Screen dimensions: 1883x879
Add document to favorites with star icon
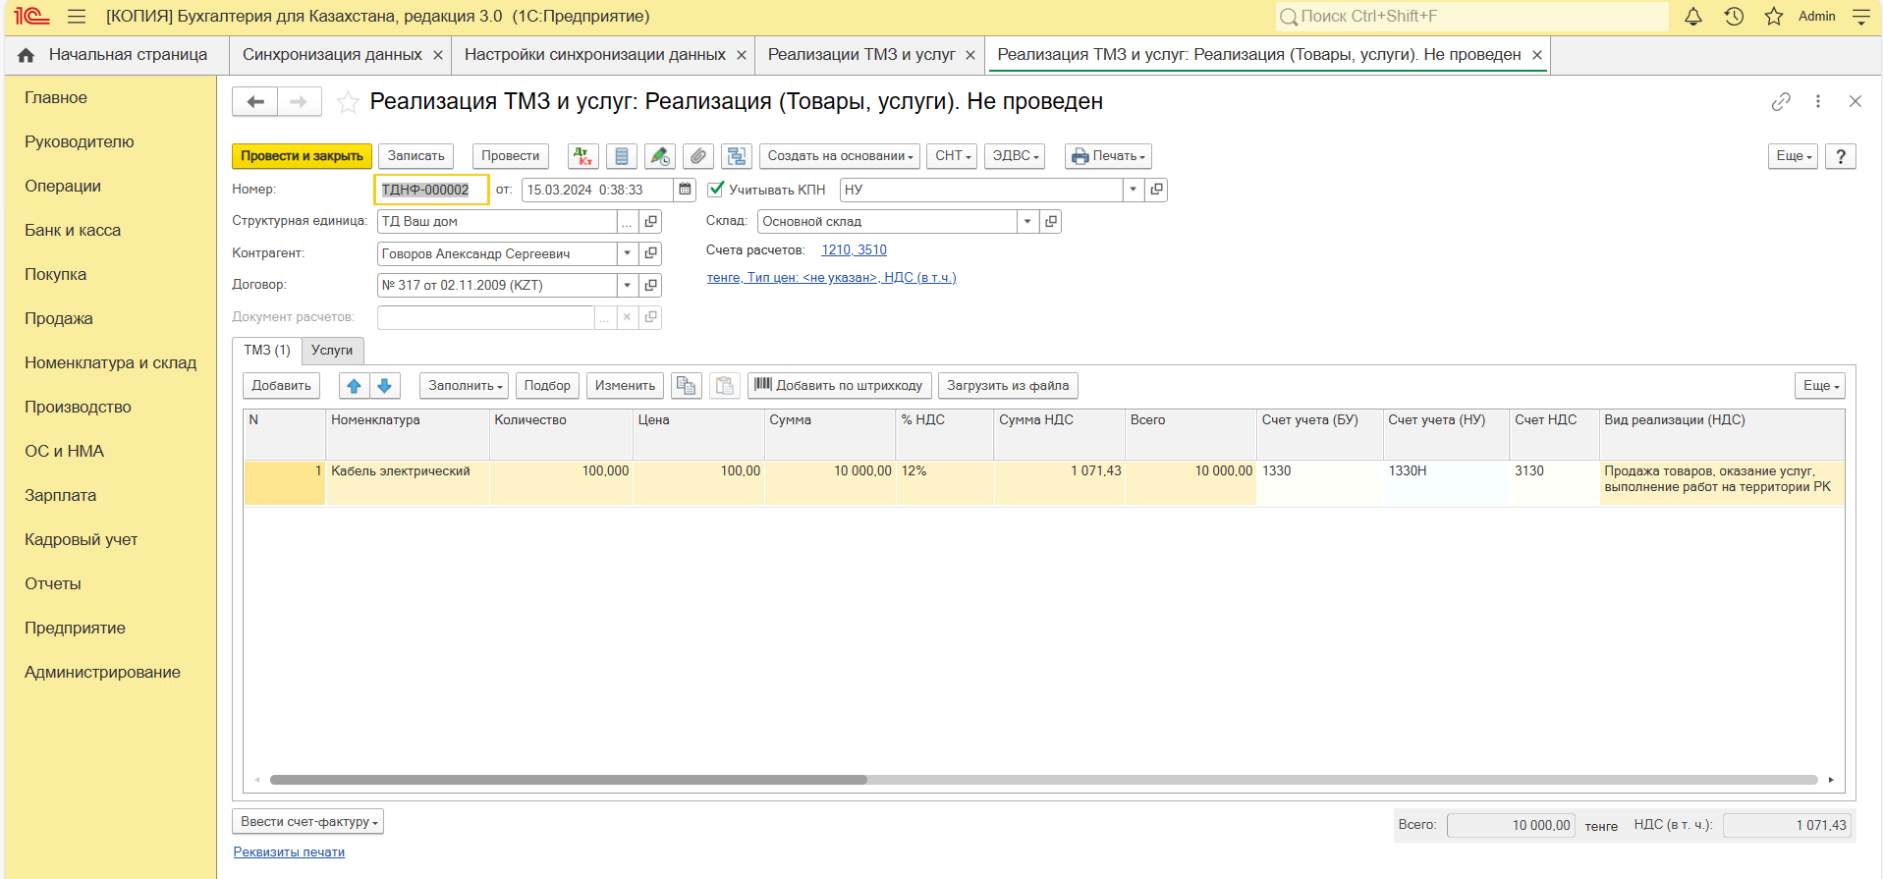tap(348, 102)
